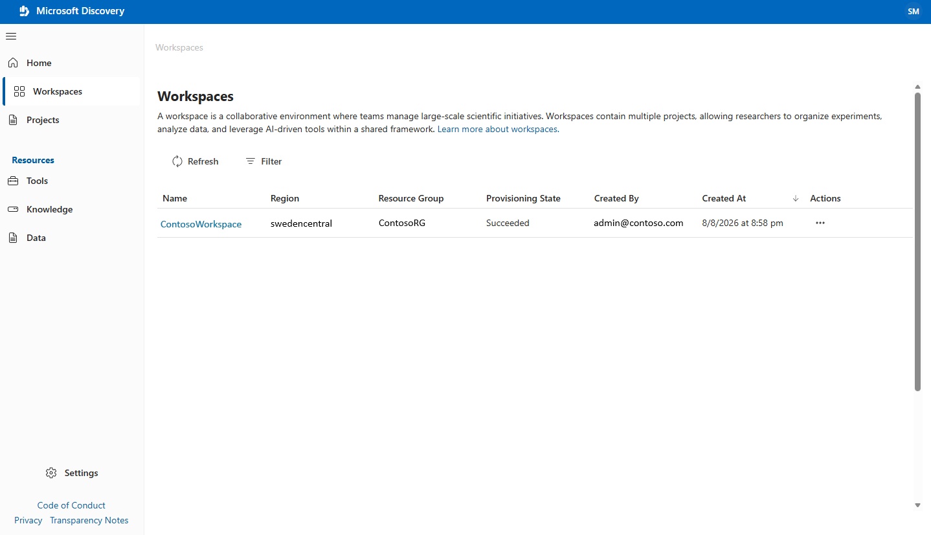Click the Workspaces page heading
The width and height of the screenshot is (931, 535).
tap(196, 97)
